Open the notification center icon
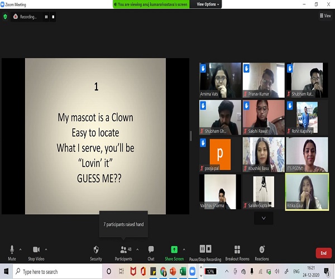Image resolution: width=335 pixels, height=279 pixels. pyautogui.click(x=327, y=272)
